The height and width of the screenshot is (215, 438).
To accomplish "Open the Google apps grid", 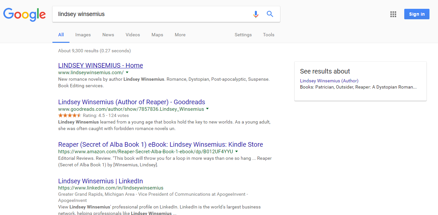I will [393, 14].
